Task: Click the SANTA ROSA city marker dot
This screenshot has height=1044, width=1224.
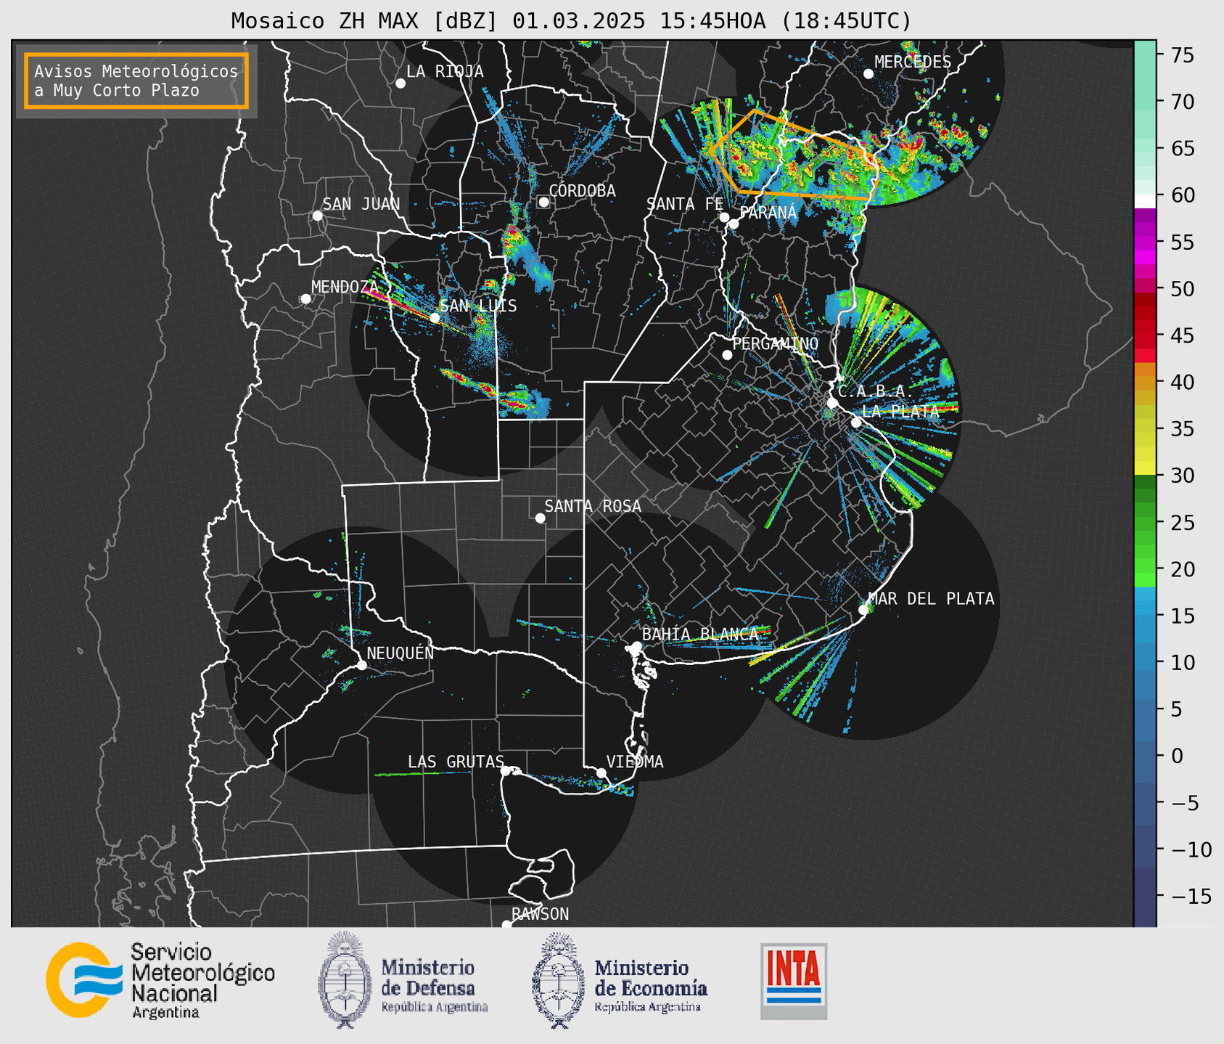Action: click(540, 518)
